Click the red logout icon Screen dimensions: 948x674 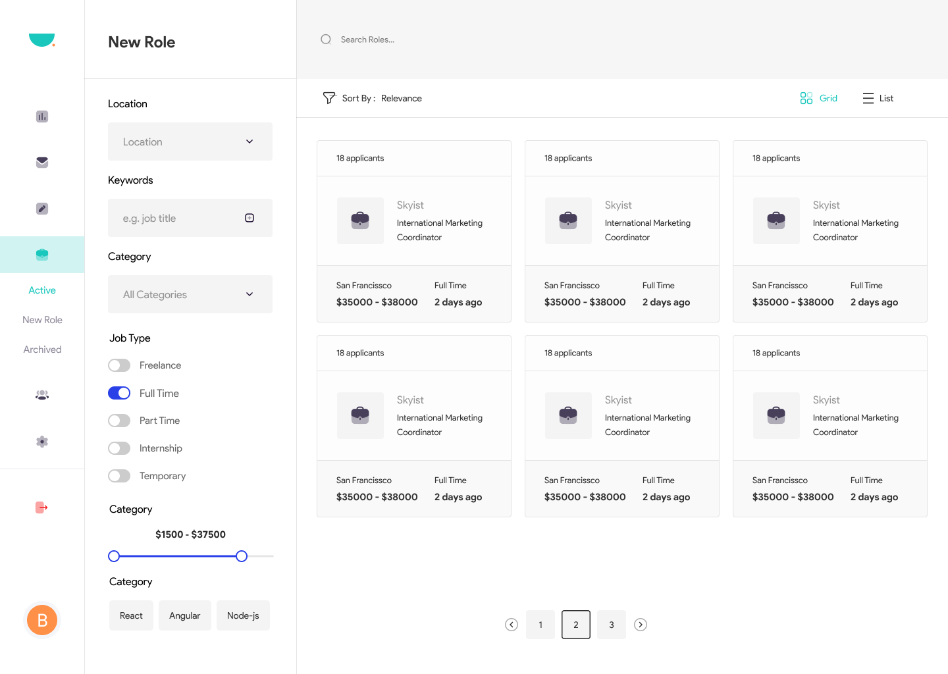click(41, 507)
